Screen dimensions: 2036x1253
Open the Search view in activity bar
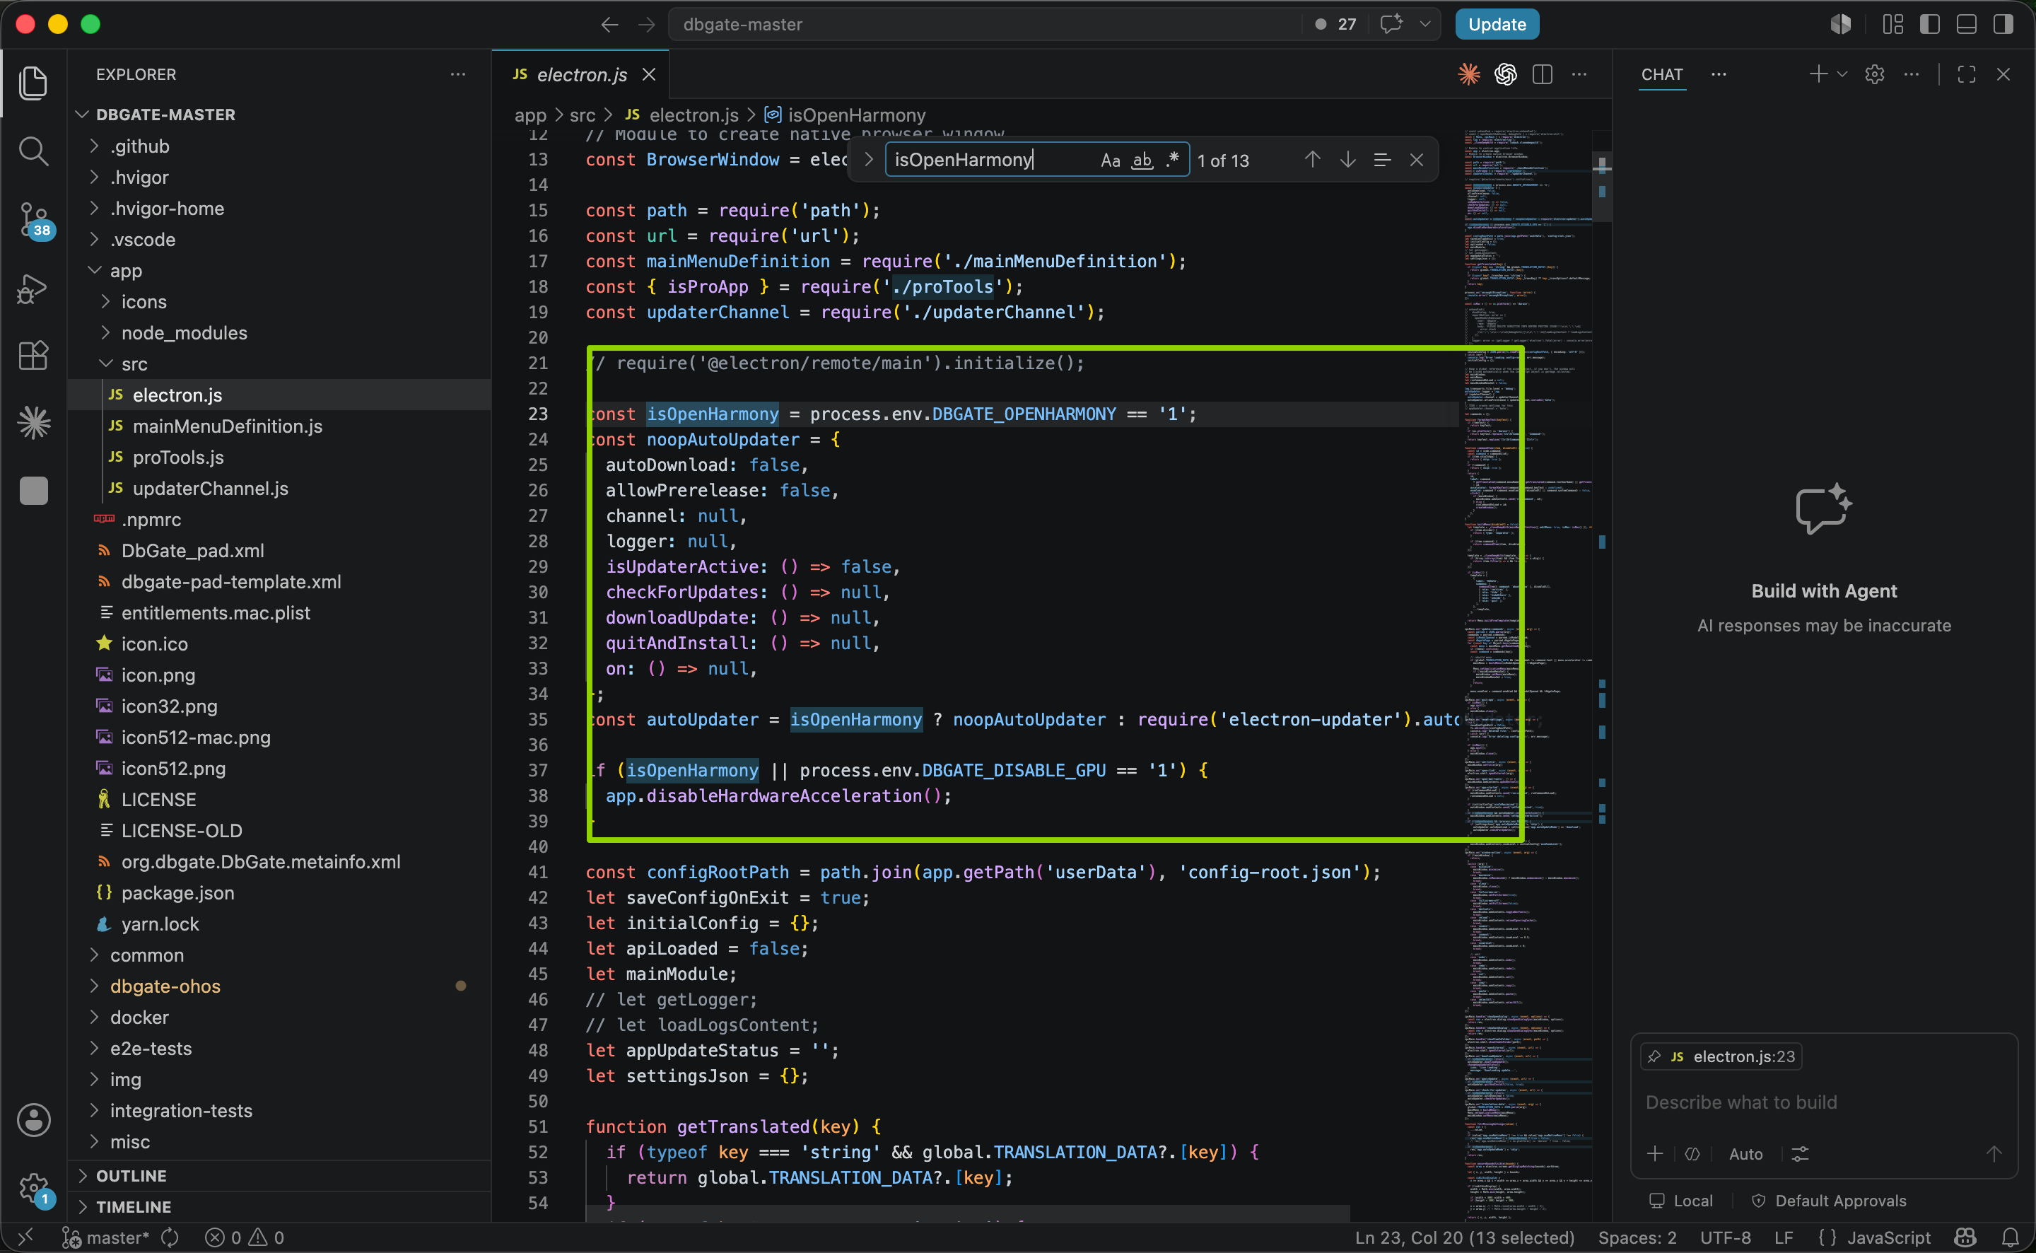click(x=33, y=151)
